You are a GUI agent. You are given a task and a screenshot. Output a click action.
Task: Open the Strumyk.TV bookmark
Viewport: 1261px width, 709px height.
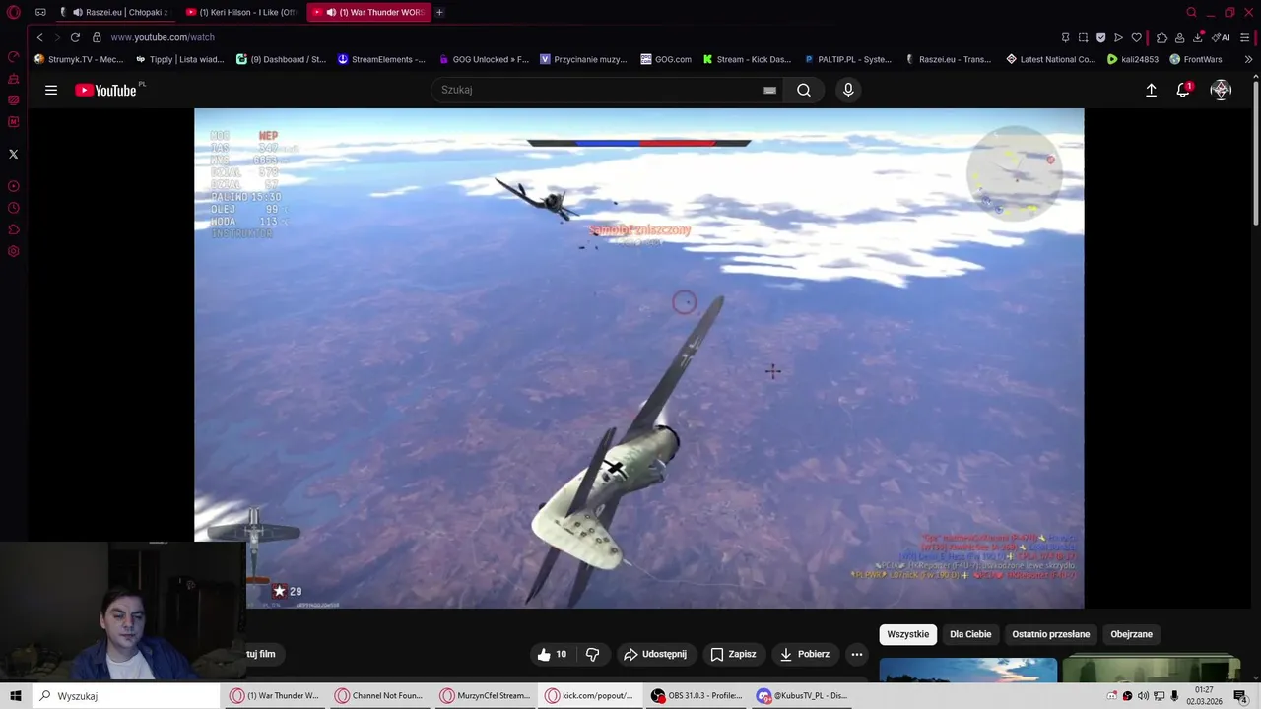tap(79, 59)
